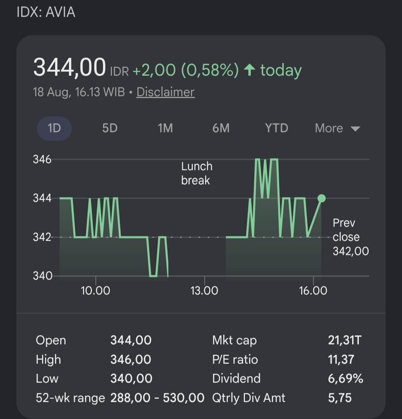
Task: Click the More dropdown arrow icon
Action: coord(355,129)
